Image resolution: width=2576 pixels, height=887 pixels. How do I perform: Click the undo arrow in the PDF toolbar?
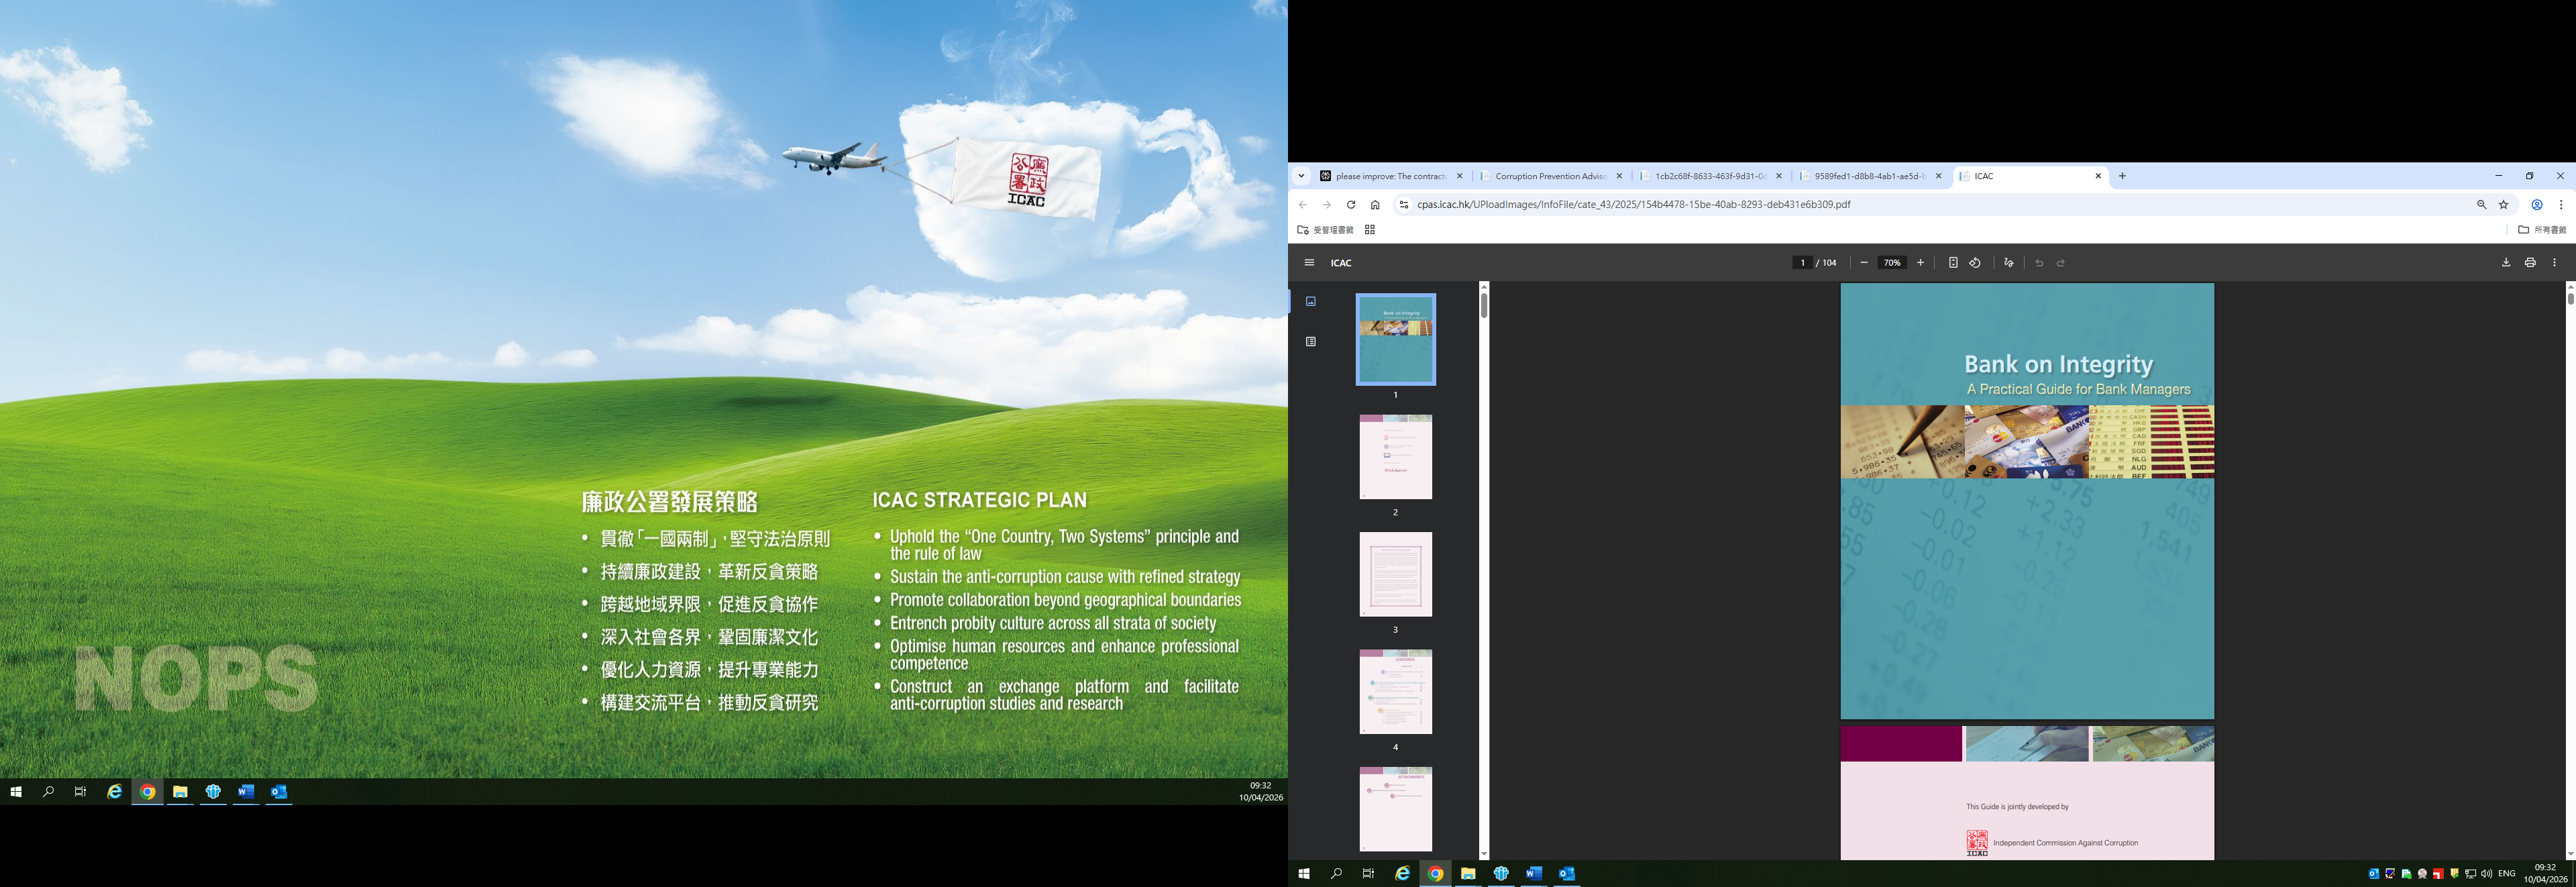click(x=2039, y=263)
